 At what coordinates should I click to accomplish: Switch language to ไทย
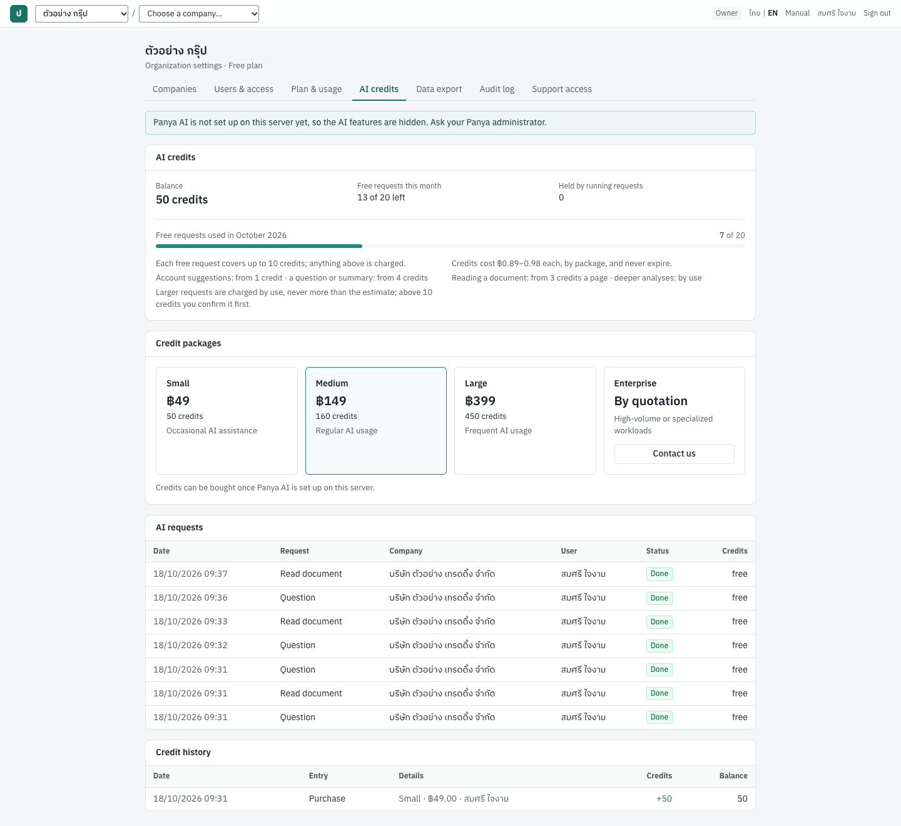point(755,13)
